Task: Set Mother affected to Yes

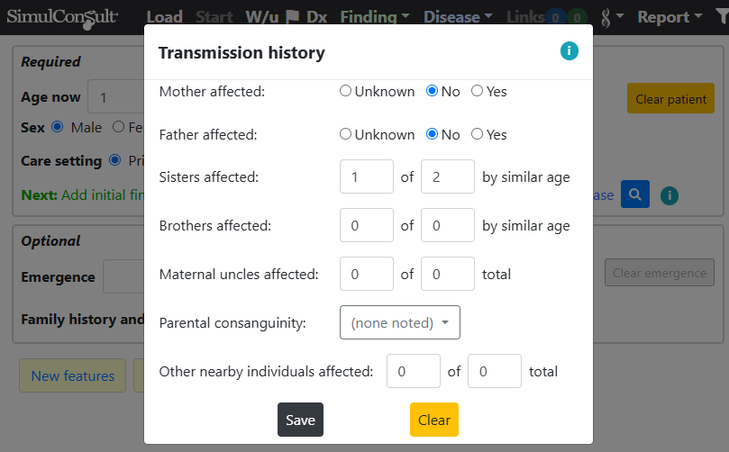Action: coord(477,91)
